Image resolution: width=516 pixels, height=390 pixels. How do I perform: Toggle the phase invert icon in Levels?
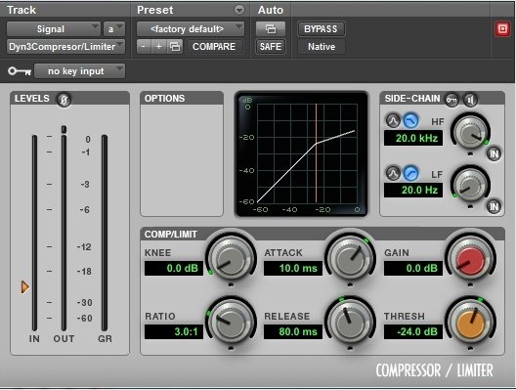point(64,100)
